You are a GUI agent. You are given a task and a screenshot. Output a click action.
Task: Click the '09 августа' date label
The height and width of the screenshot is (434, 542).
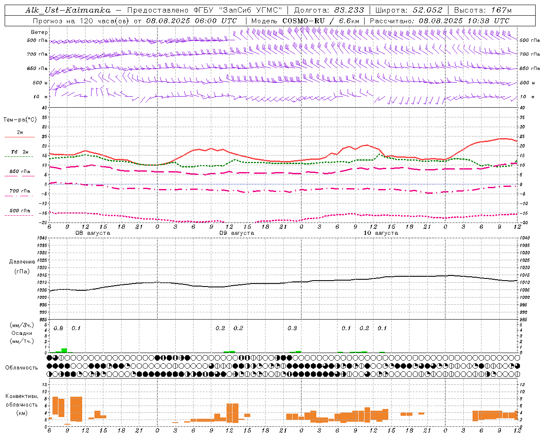pyautogui.click(x=237, y=233)
